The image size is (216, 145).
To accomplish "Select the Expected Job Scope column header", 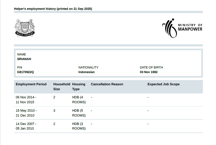I will pos(164,84).
